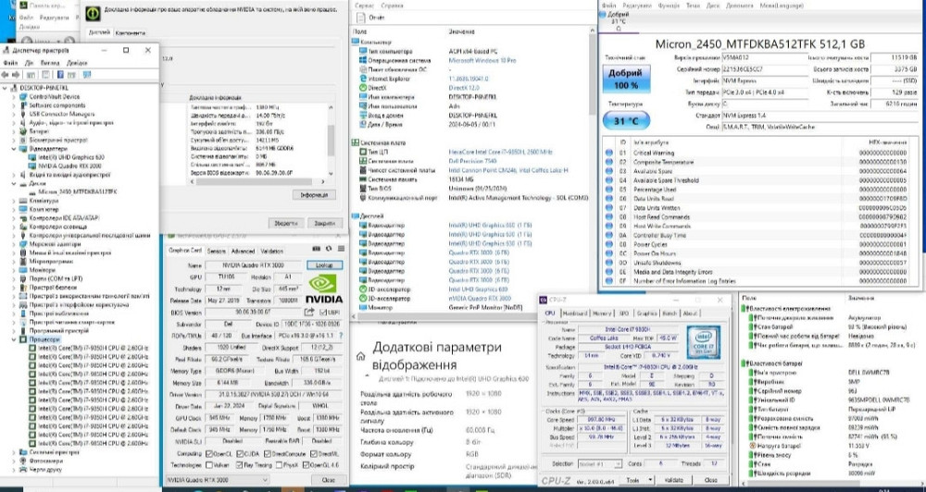This screenshot has width=926, height=492.
Task: Open the Mainboard tab in CPU-Z
Action: coord(574,314)
